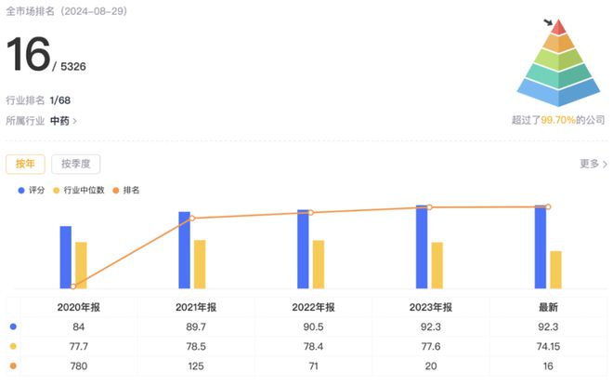Click the 2023 rank line point
613x386 pixels.
pyautogui.click(x=429, y=207)
